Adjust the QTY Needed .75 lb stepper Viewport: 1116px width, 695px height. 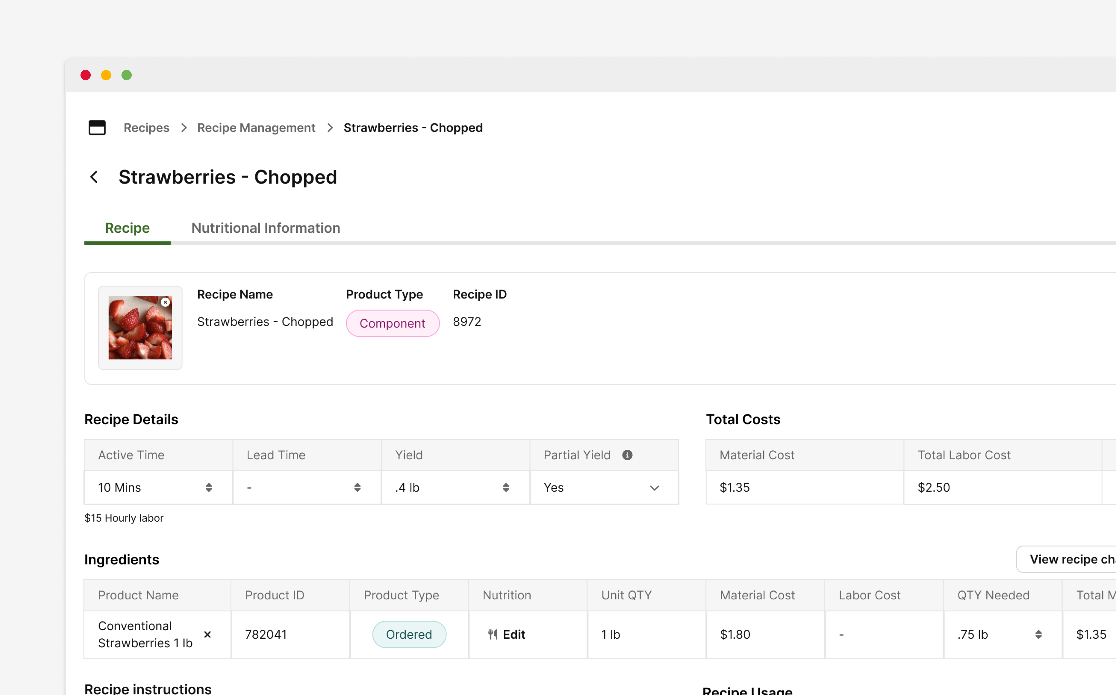click(x=1038, y=634)
